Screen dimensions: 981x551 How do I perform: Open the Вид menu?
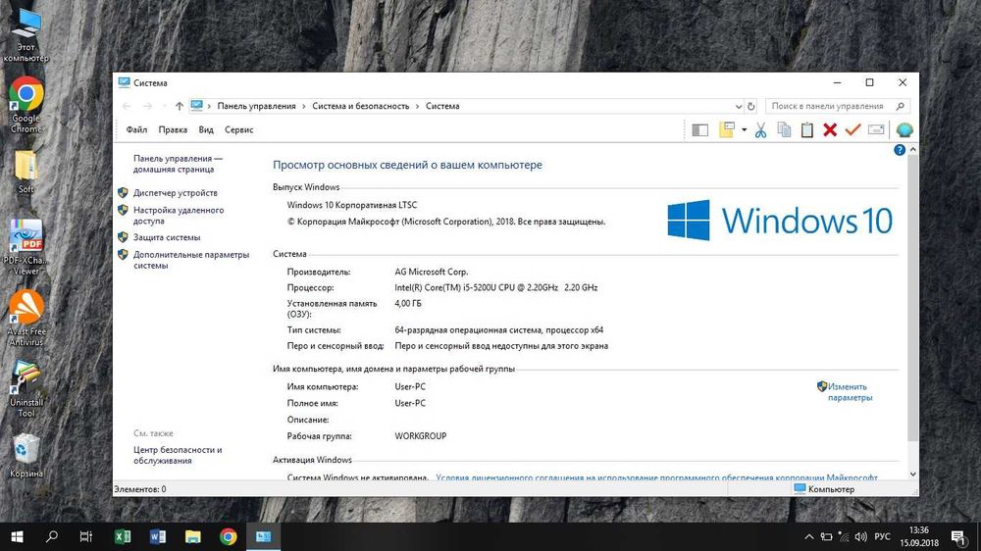pos(206,130)
